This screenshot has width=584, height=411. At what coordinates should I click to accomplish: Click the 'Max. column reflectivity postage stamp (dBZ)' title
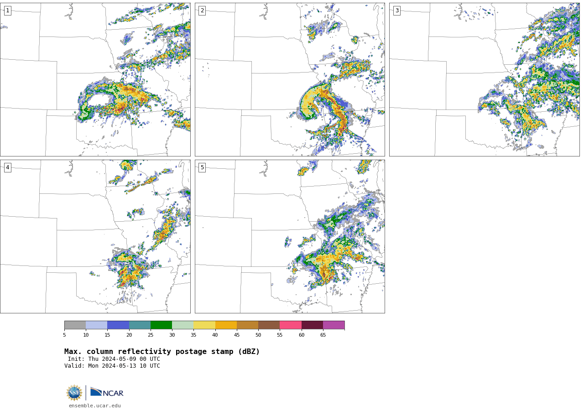pyautogui.click(x=162, y=352)
